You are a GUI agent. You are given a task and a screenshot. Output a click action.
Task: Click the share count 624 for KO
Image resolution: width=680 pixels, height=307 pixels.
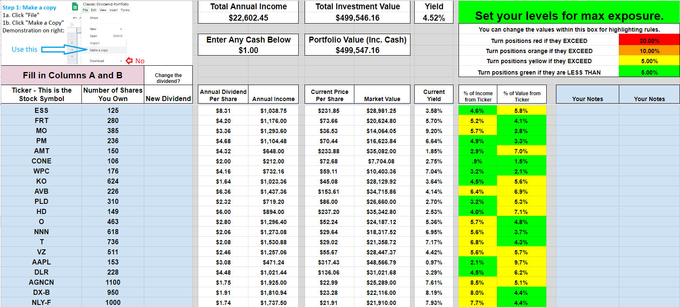pos(113,181)
